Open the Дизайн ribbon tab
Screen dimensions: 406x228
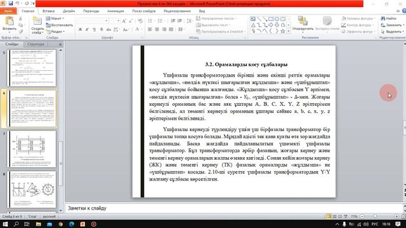[69, 11]
